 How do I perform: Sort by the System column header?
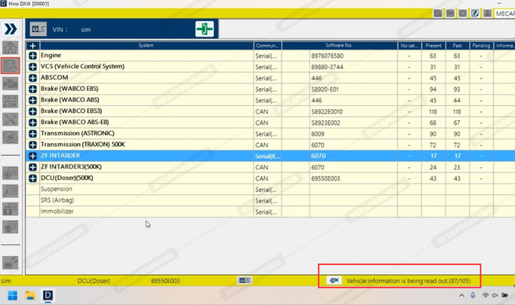point(146,45)
